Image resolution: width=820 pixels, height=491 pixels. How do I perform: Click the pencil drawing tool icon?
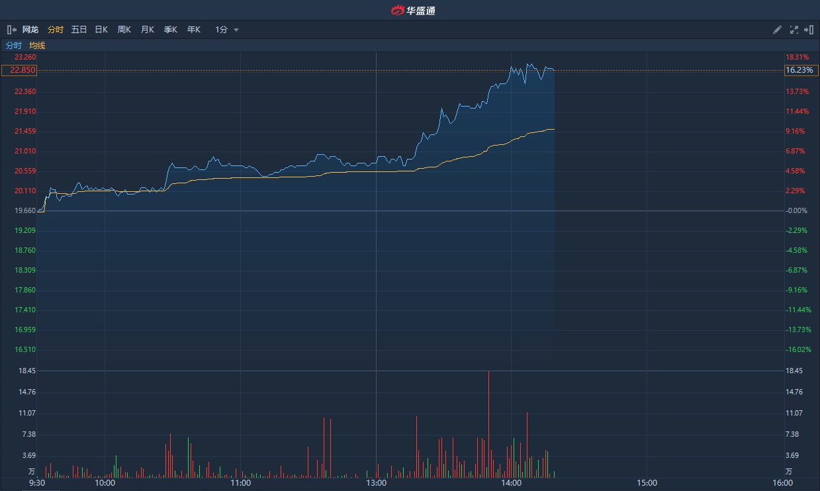[x=778, y=30]
